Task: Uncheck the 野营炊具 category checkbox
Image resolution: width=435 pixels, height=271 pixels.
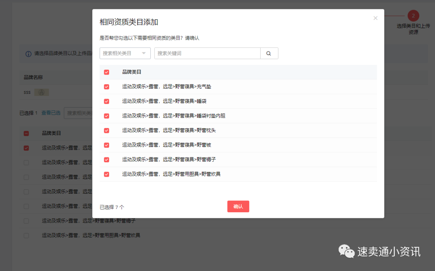Action: 107,174
